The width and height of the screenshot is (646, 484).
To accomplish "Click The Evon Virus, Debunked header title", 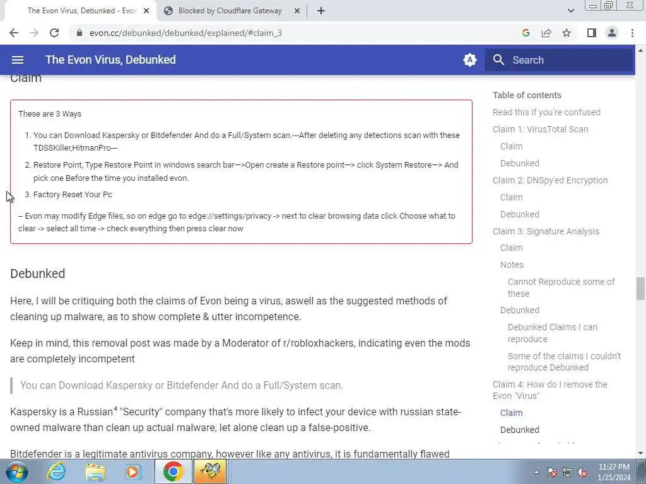I will pos(110,60).
